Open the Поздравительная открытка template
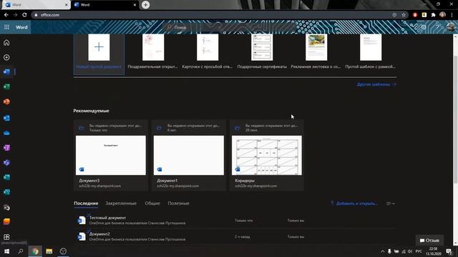458x257 pixels. point(153,51)
